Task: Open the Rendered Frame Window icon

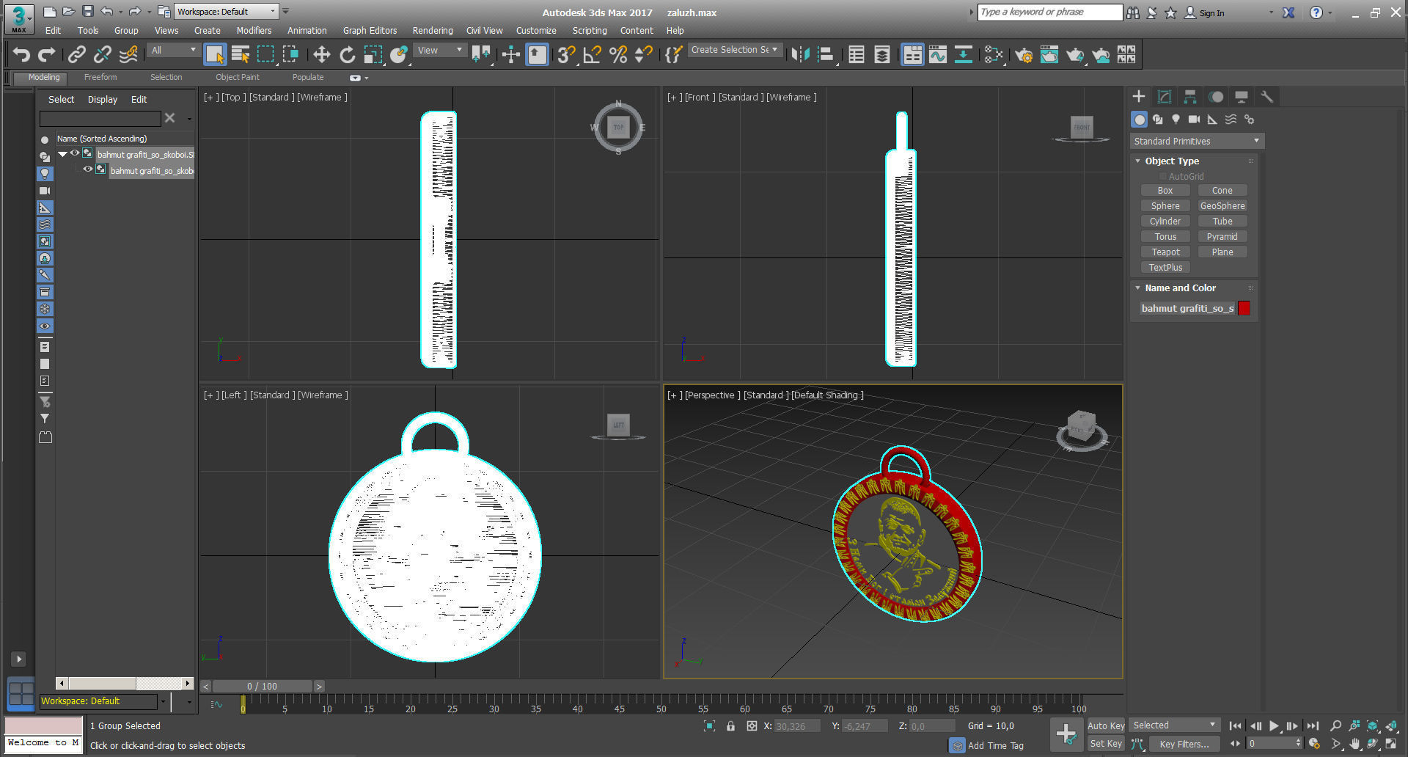Action: tap(1049, 54)
